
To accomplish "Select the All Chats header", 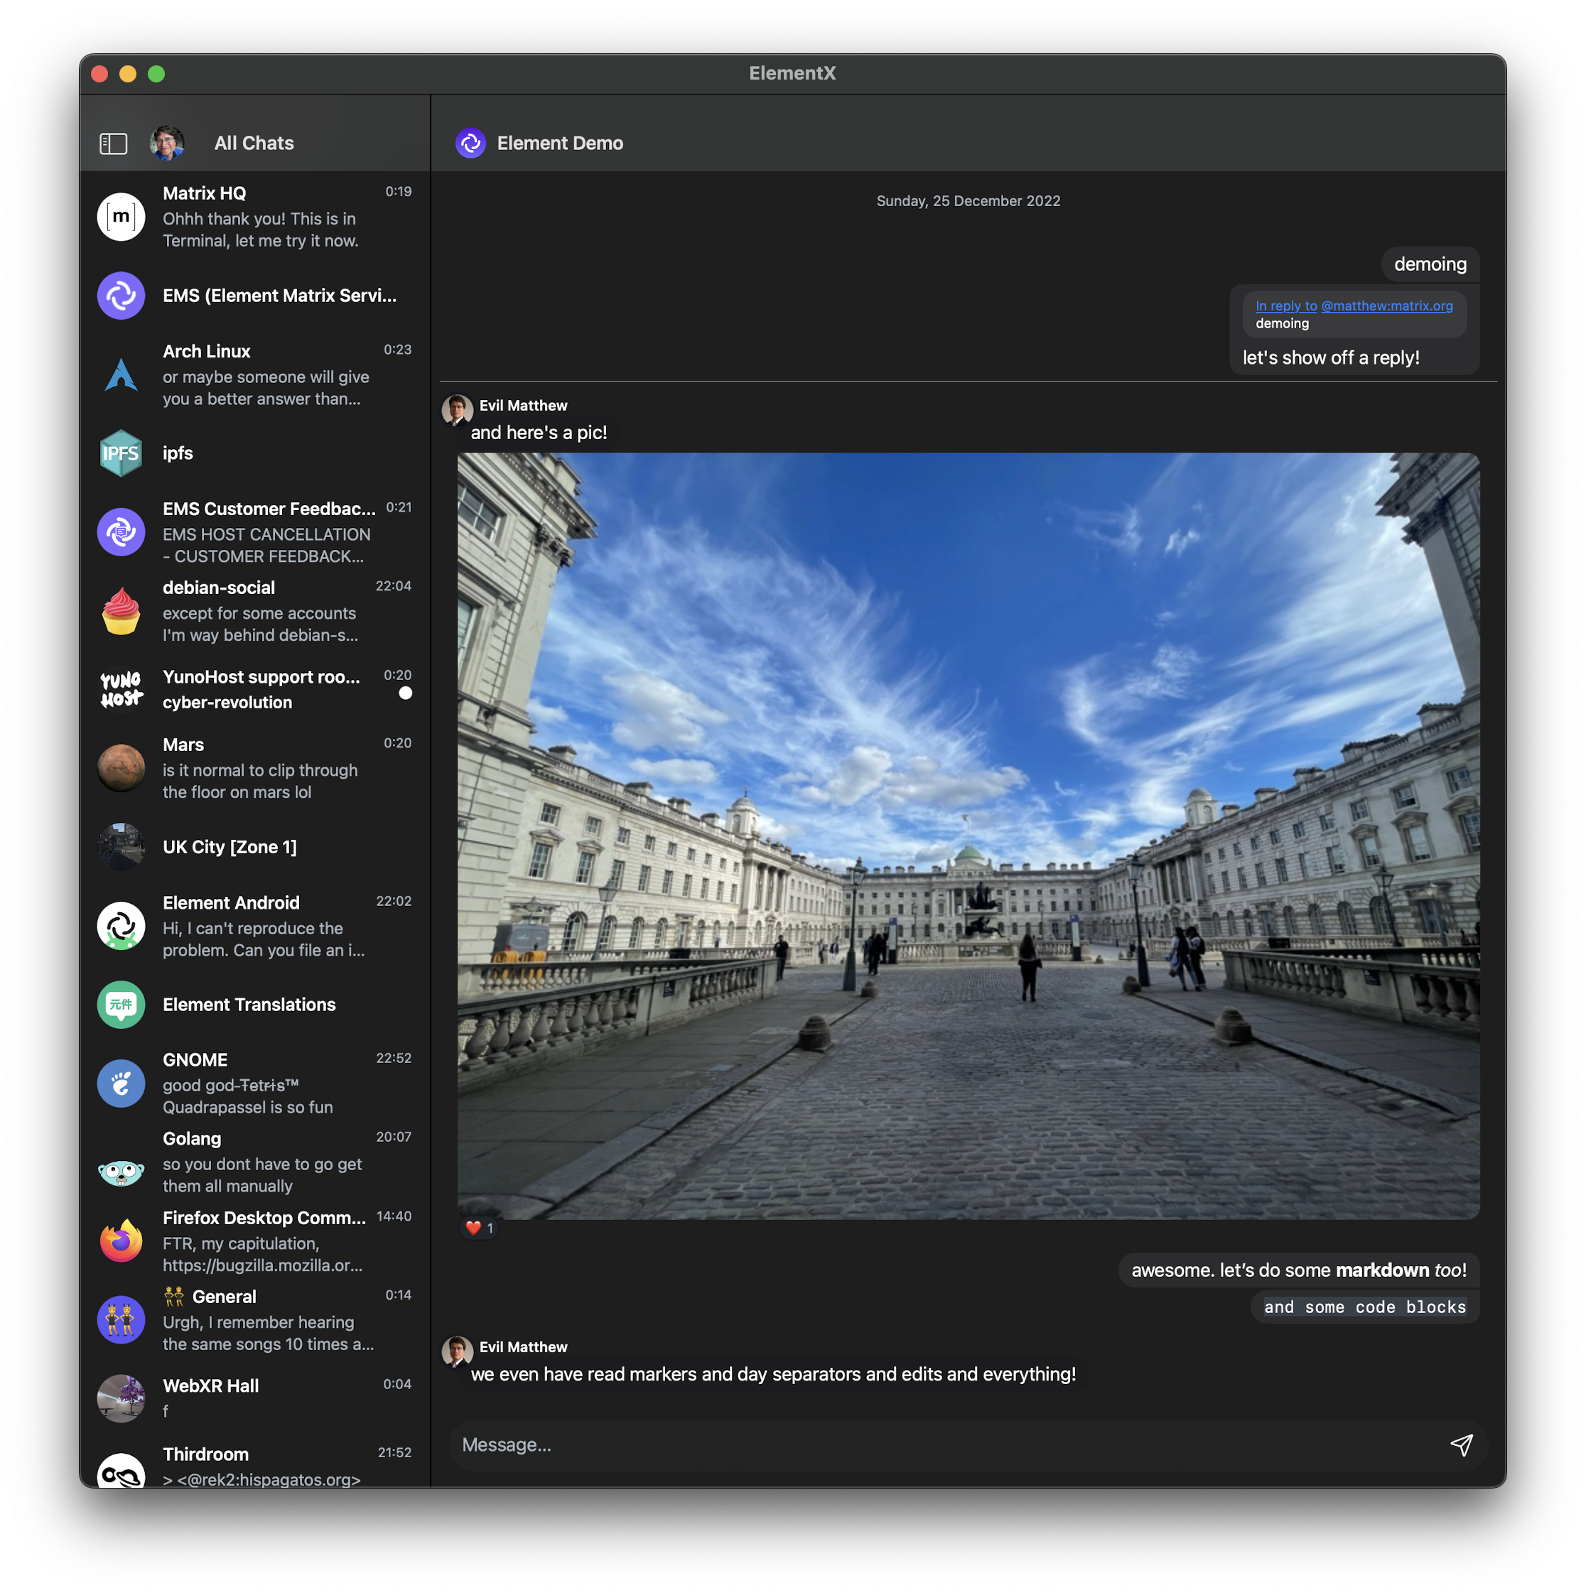I will click(254, 144).
